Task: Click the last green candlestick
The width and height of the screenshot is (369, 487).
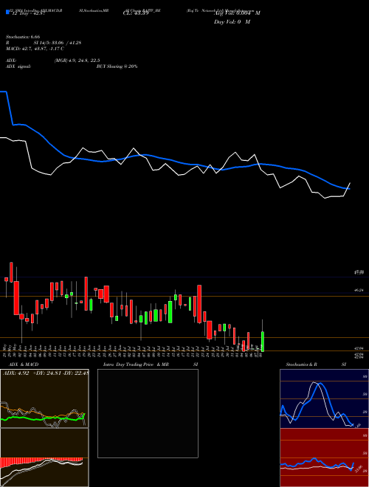Action: [263, 342]
